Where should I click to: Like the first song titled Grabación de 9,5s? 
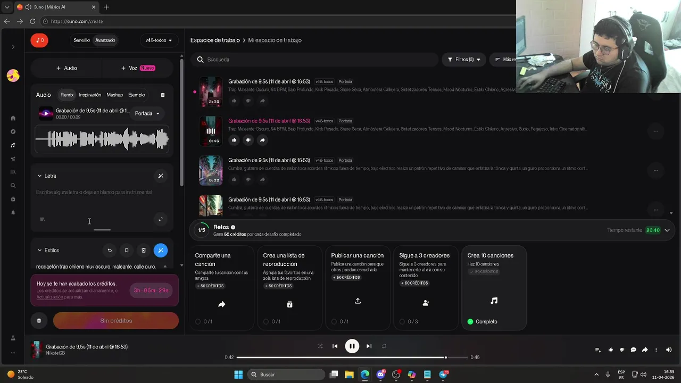pyautogui.click(x=234, y=101)
